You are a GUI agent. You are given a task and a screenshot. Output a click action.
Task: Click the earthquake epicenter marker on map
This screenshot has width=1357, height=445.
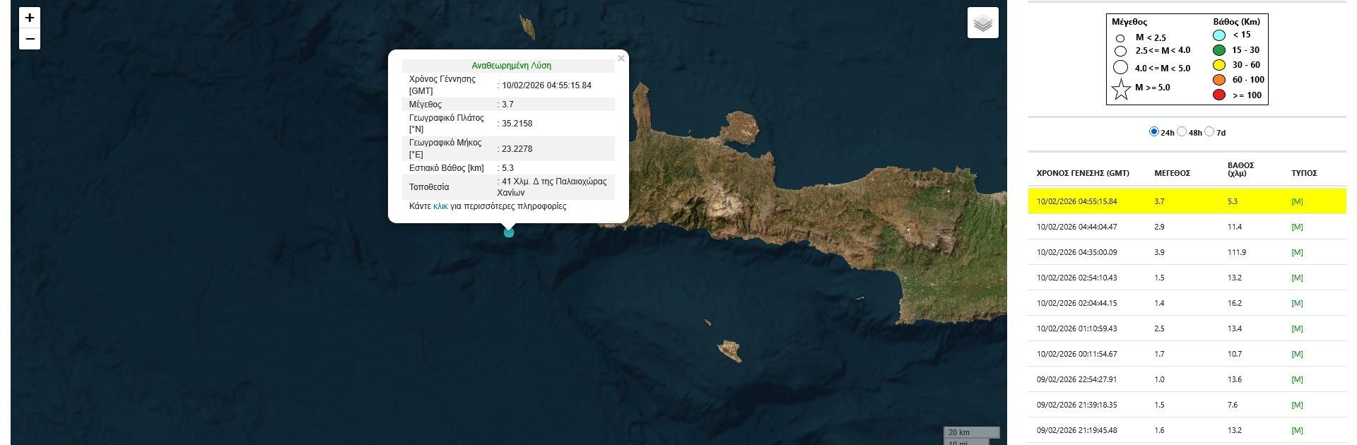point(508,232)
